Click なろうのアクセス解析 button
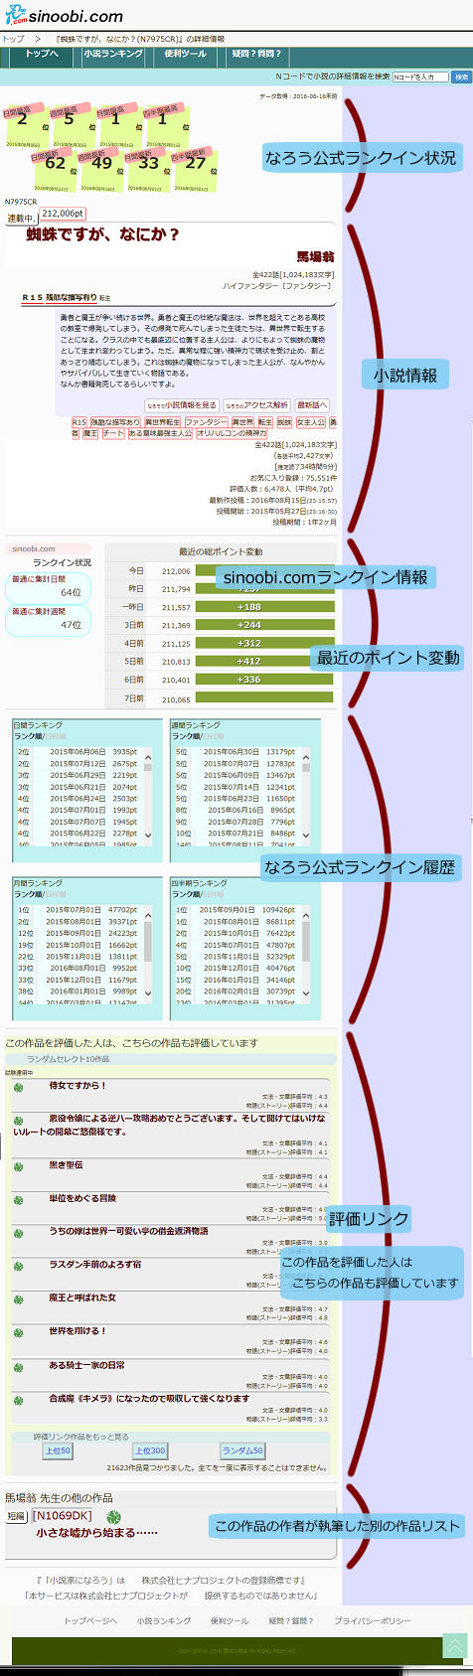 [256, 405]
